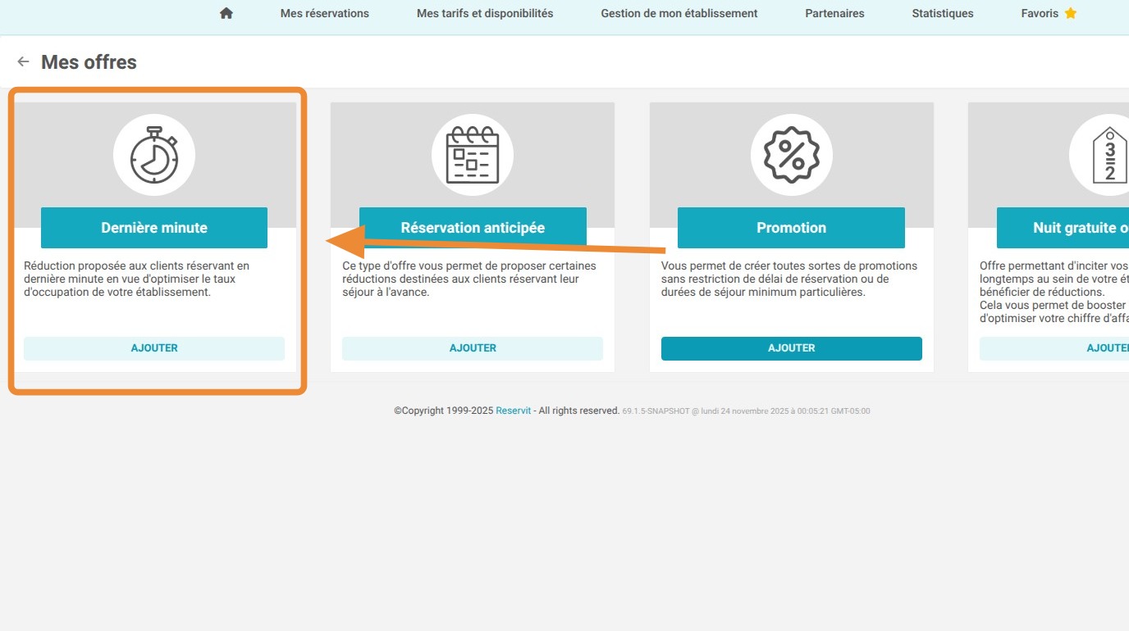This screenshot has height=631, width=1129.
Task: Click the calendar icon on Réservation anticipée card
Action: pyautogui.click(x=473, y=155)
